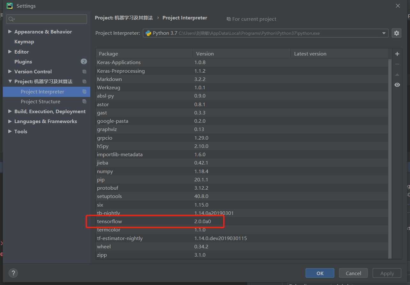Select the Keras-Preprocessing package row

(x=242, y=71)
